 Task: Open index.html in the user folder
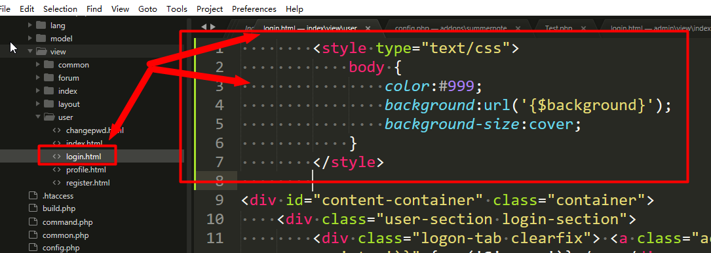pyautogui.click(x=84, y=144)
